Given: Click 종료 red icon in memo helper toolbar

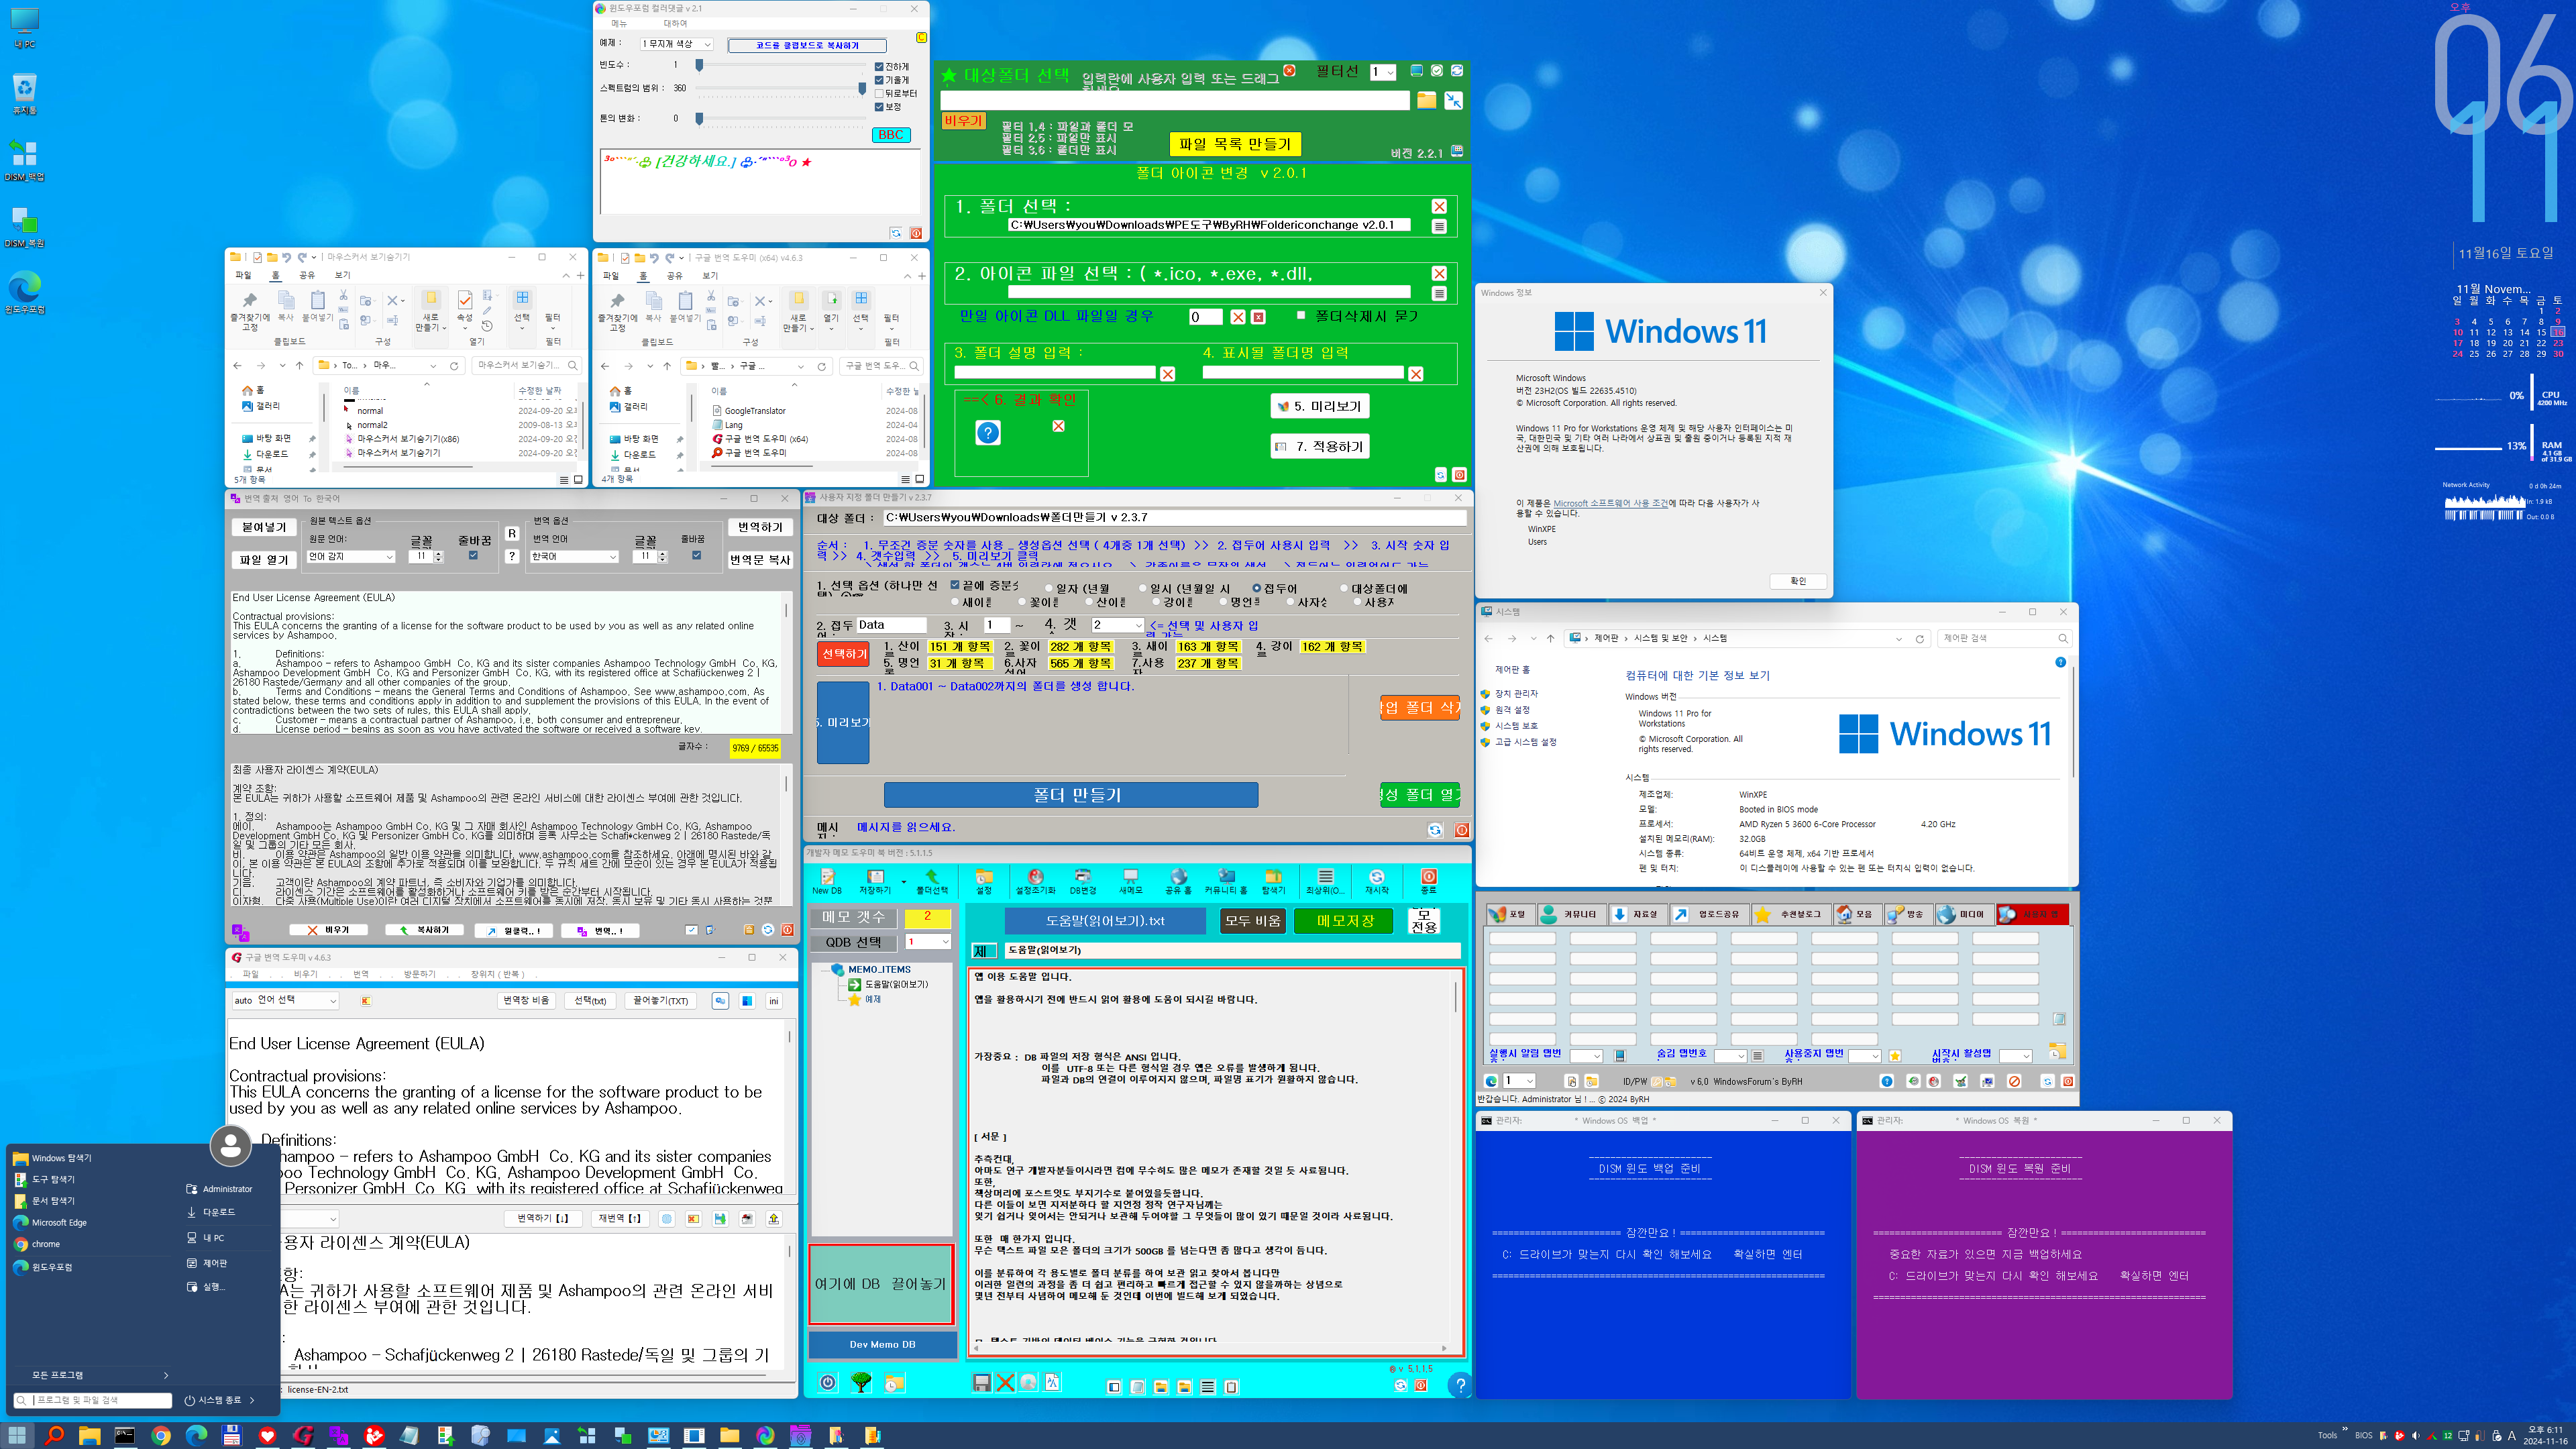Looking at the screenshot, I should pos(1429,881).
